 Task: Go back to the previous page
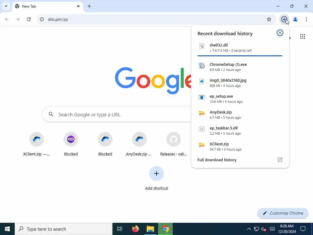point(7,19)
